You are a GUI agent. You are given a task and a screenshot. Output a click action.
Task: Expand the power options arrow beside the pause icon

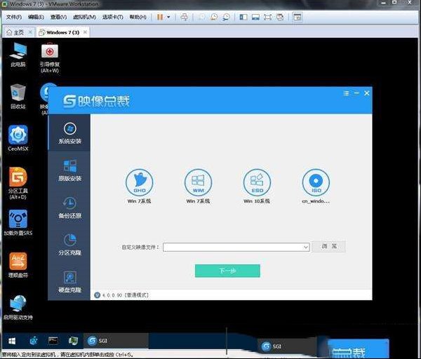[x=168, y=17]
